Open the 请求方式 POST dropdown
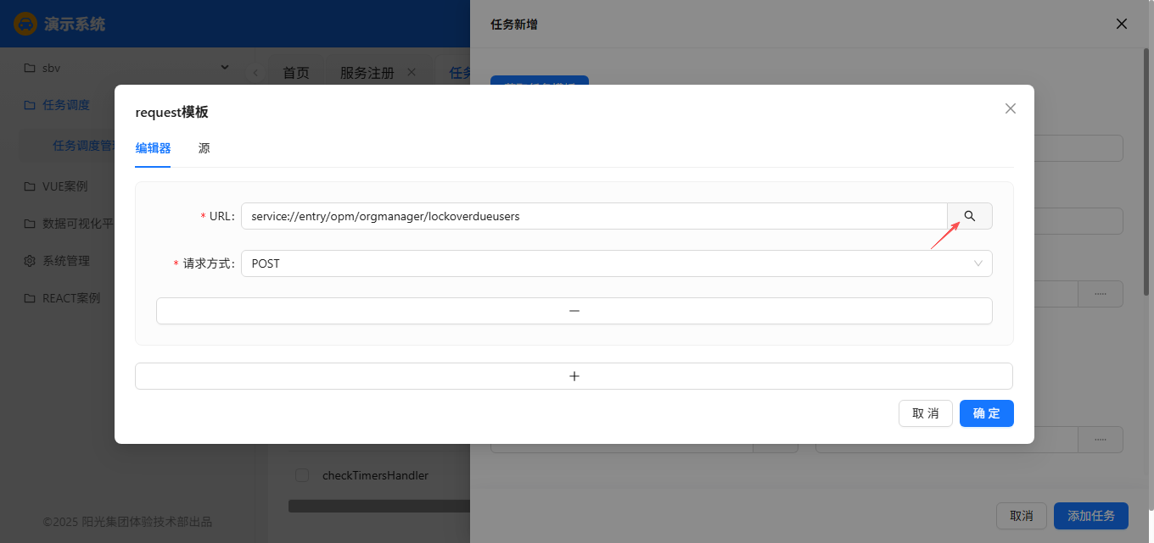Screen dimensions: 1154x543 [616, 263]
